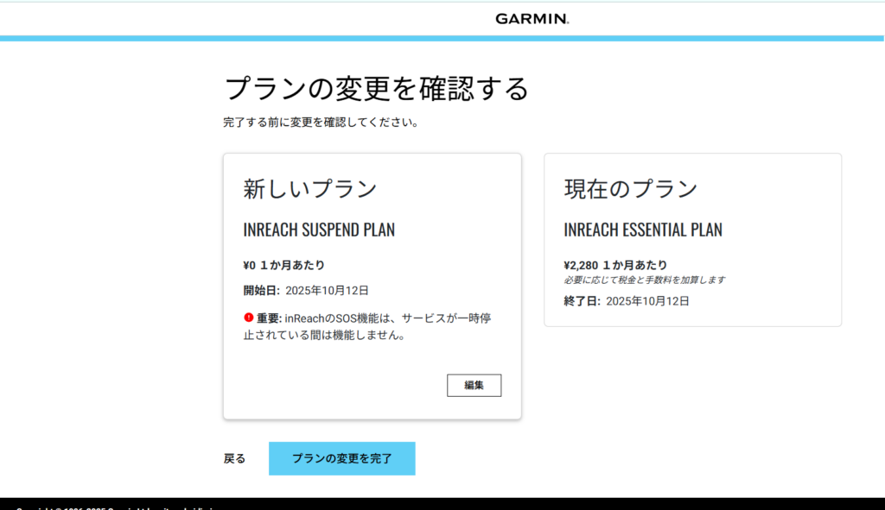This screenshot has height=510, width=885.
Task: Select the 新しいプラン card heading
Action: coord(309,189)
